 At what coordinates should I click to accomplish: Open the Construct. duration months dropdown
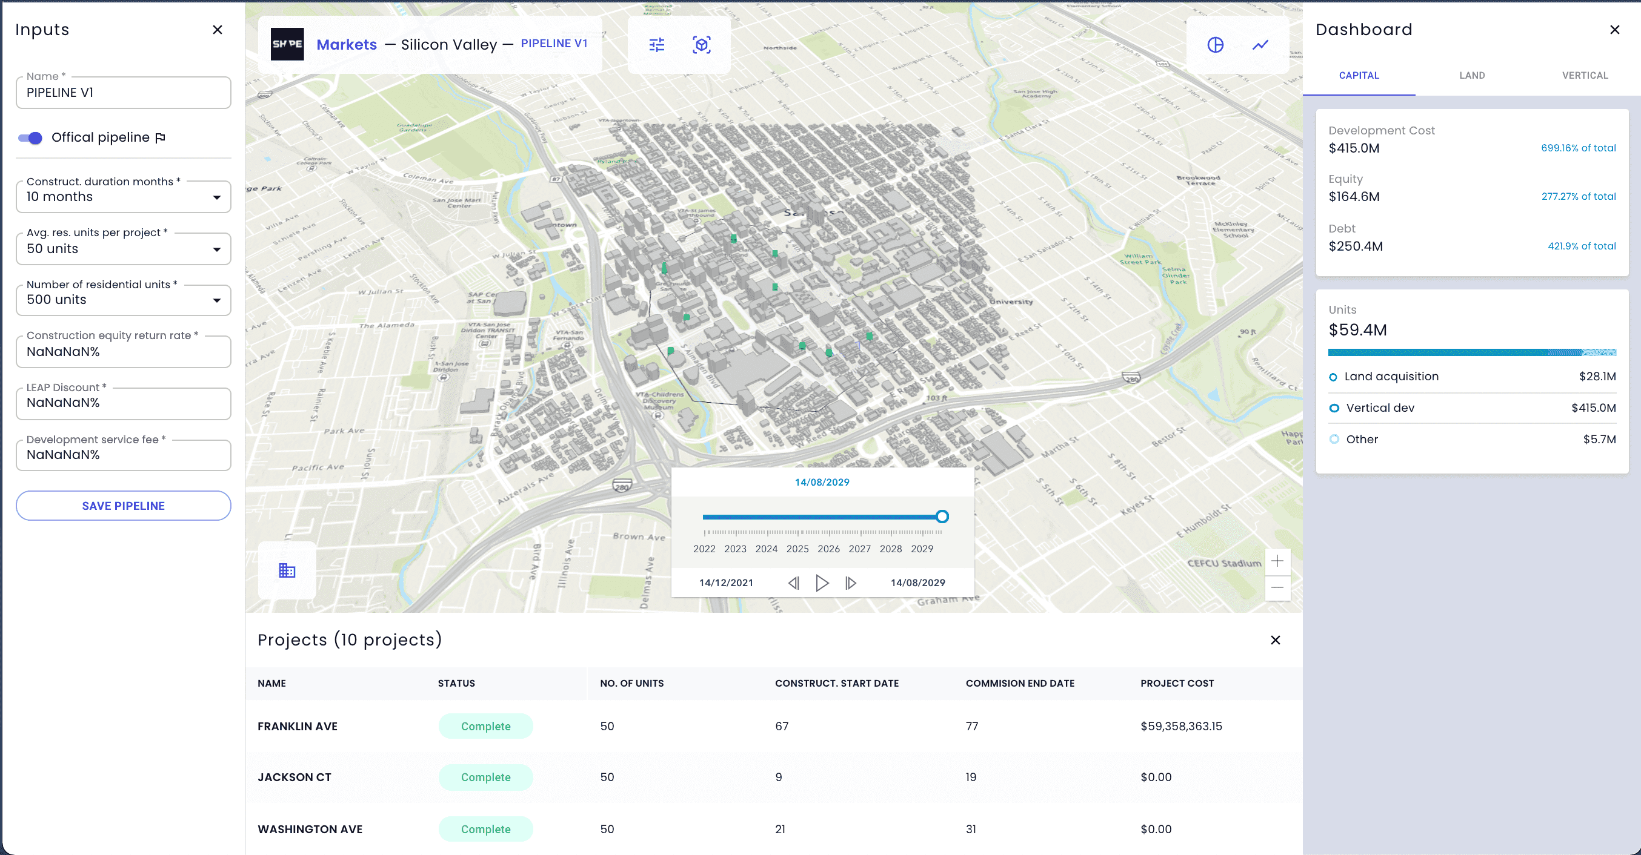pyautogui.click(x=216, y=197)
